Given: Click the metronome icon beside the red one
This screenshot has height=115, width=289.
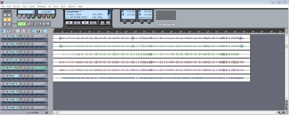Looking at the screenshot, I should point(39,17).
